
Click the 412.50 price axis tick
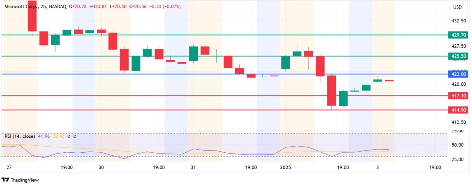pos(458,122)
